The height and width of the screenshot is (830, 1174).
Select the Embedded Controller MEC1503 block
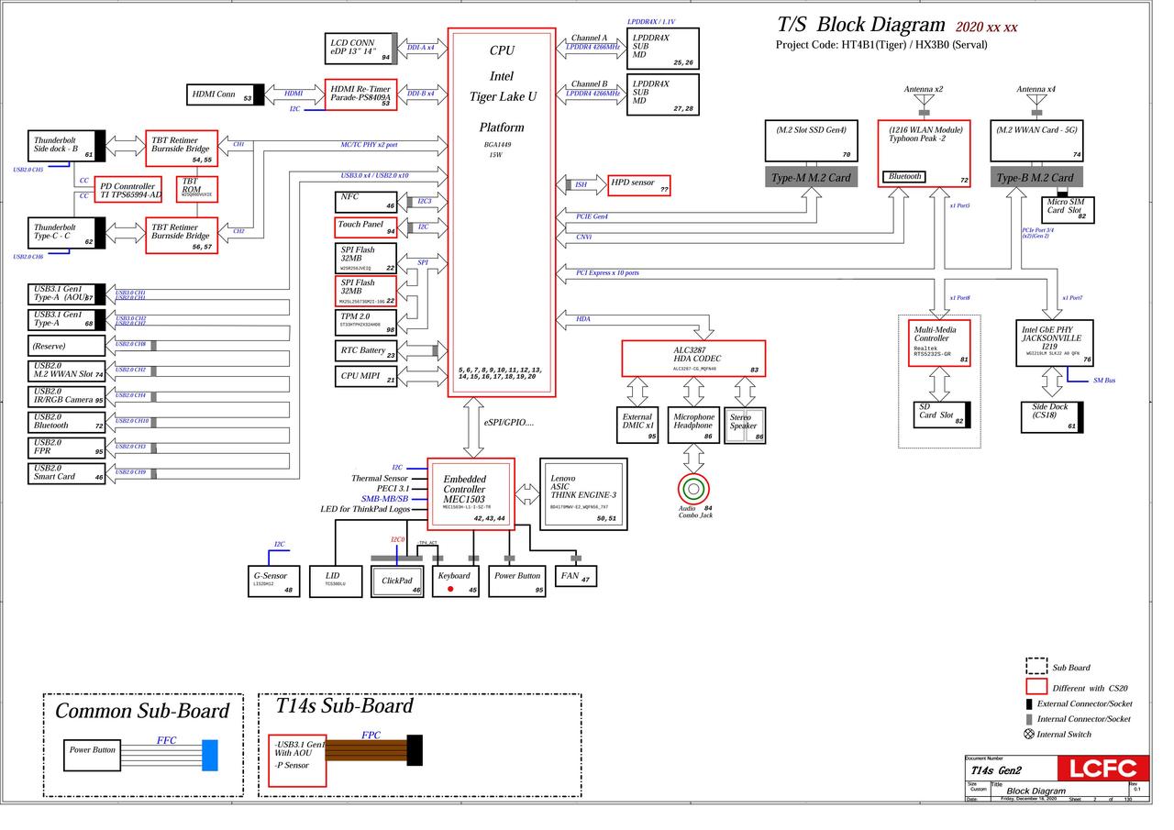coord(471,494)
